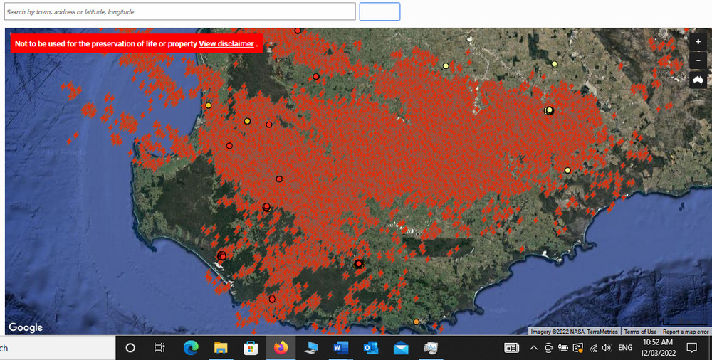The height and width of the screenshot is (360, 712).
Task: Open the Mail app in taskbar
Action: pos(400,348)
